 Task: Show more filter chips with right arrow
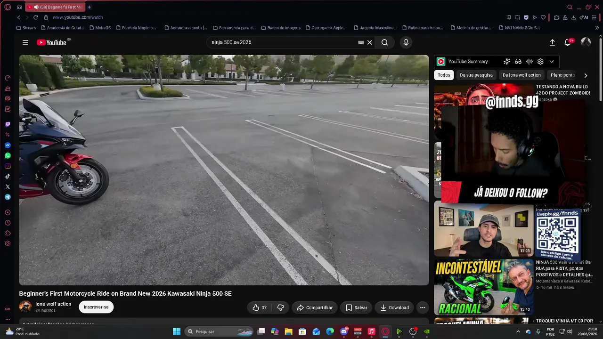[x=586, y=75]
